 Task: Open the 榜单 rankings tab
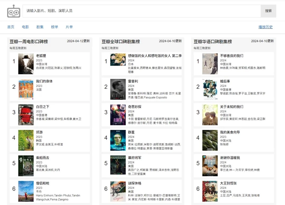pos(55,27)
